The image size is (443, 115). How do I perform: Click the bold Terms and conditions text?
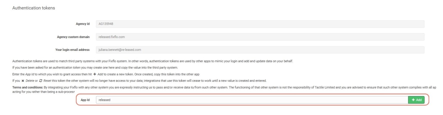(28, 87)
